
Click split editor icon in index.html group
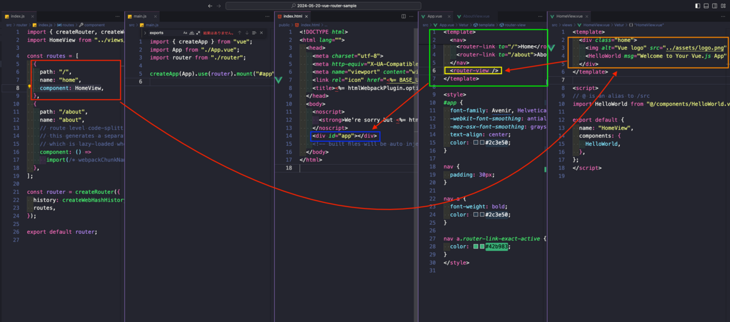[403, 16]
